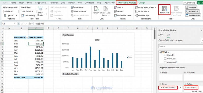The height and width of the screenshot is (93, 203).
Task: Open the Select dropdown menu
Action: 119,11
